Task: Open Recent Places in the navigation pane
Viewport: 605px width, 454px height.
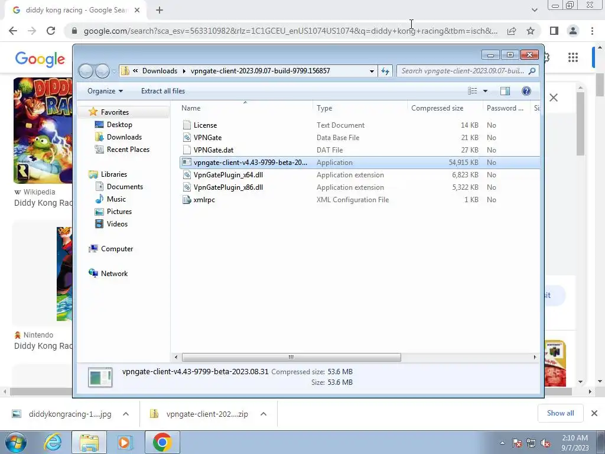Action: (x=128, y=150)
